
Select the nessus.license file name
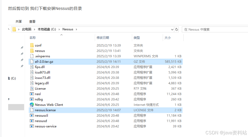pyautogui.click(x=45, y=110)
